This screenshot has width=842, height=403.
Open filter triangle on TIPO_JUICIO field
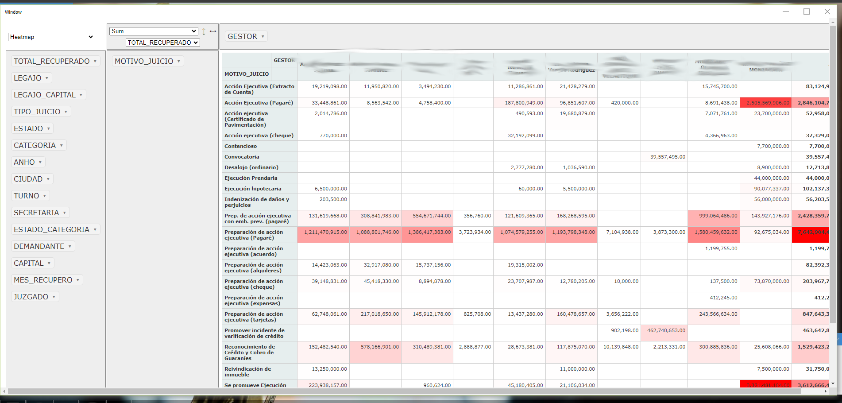pos(66,112)
